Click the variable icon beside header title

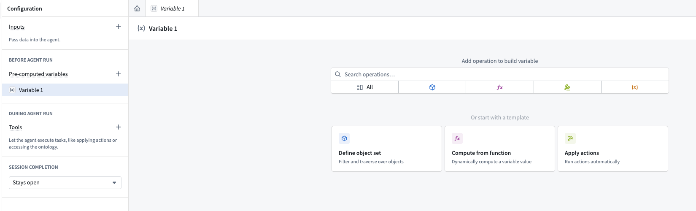141,29
